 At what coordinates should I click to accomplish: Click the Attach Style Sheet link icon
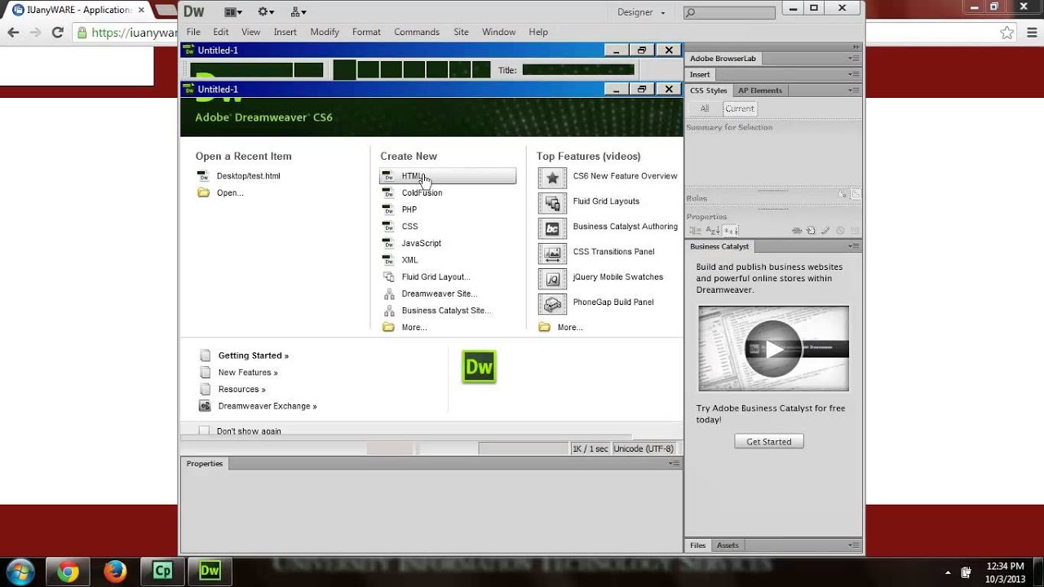point(797,231)
